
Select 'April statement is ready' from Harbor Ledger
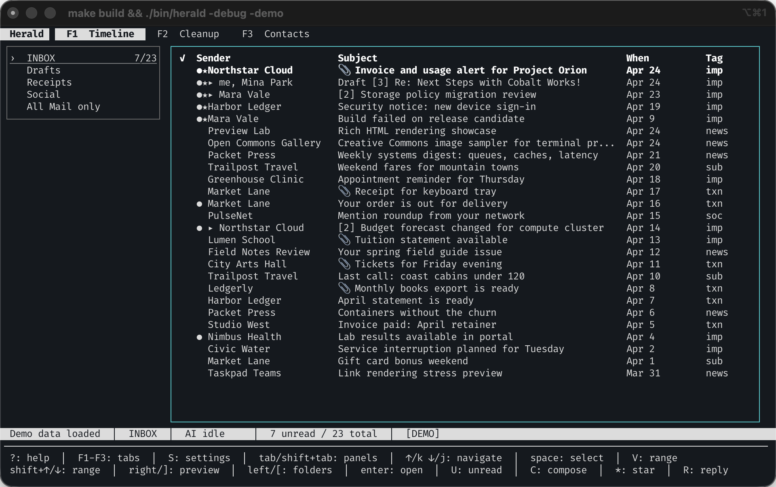pos(465,300)
